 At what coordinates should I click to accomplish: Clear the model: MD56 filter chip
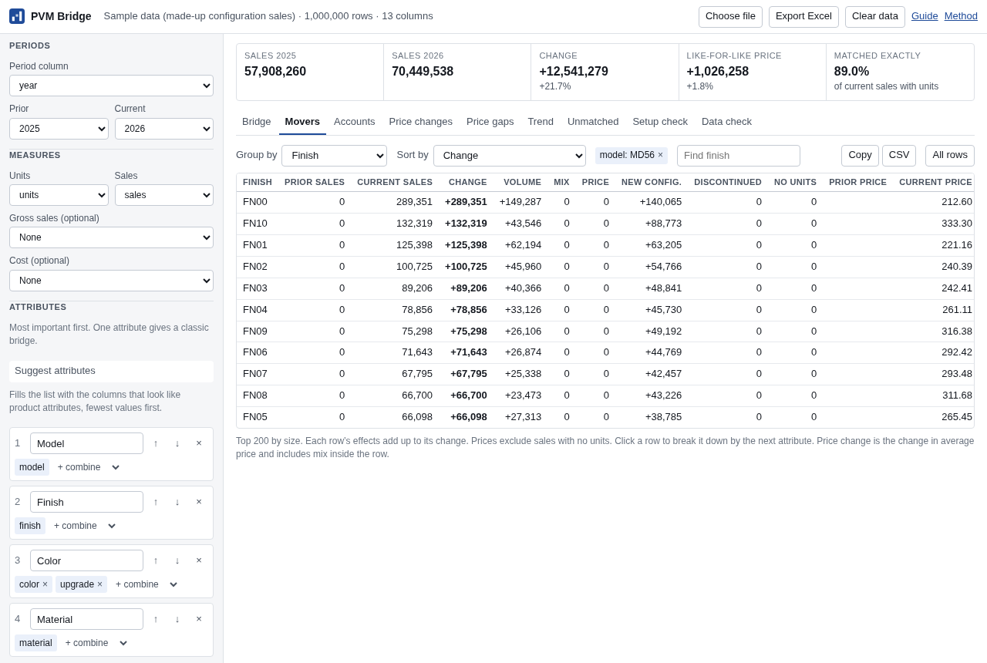[660, 155]
